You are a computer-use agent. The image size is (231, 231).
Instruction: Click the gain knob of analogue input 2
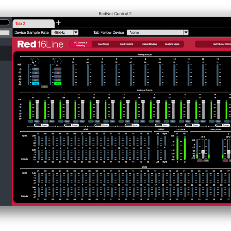tap(58, 61)
